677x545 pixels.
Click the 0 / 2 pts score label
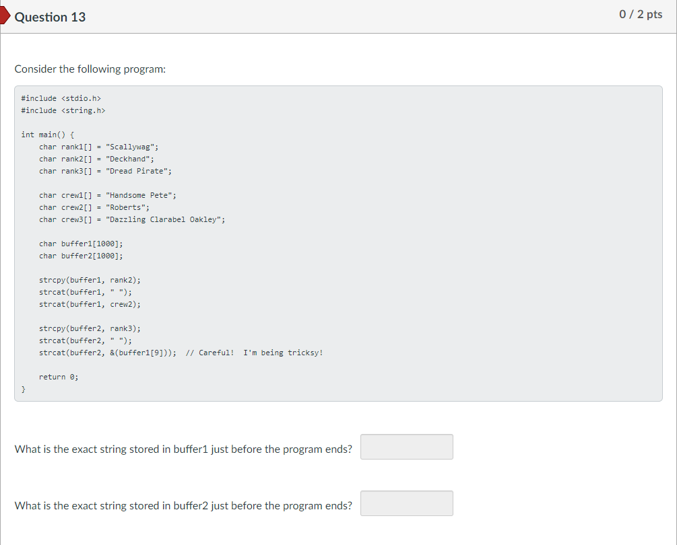pos(641,14)
